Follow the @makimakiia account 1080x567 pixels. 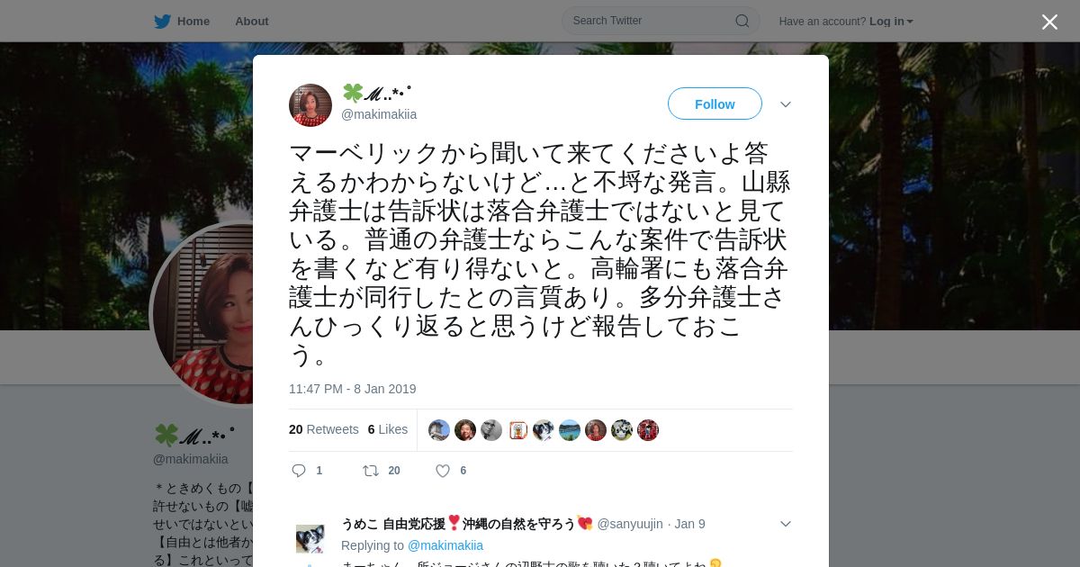point(715,104)
